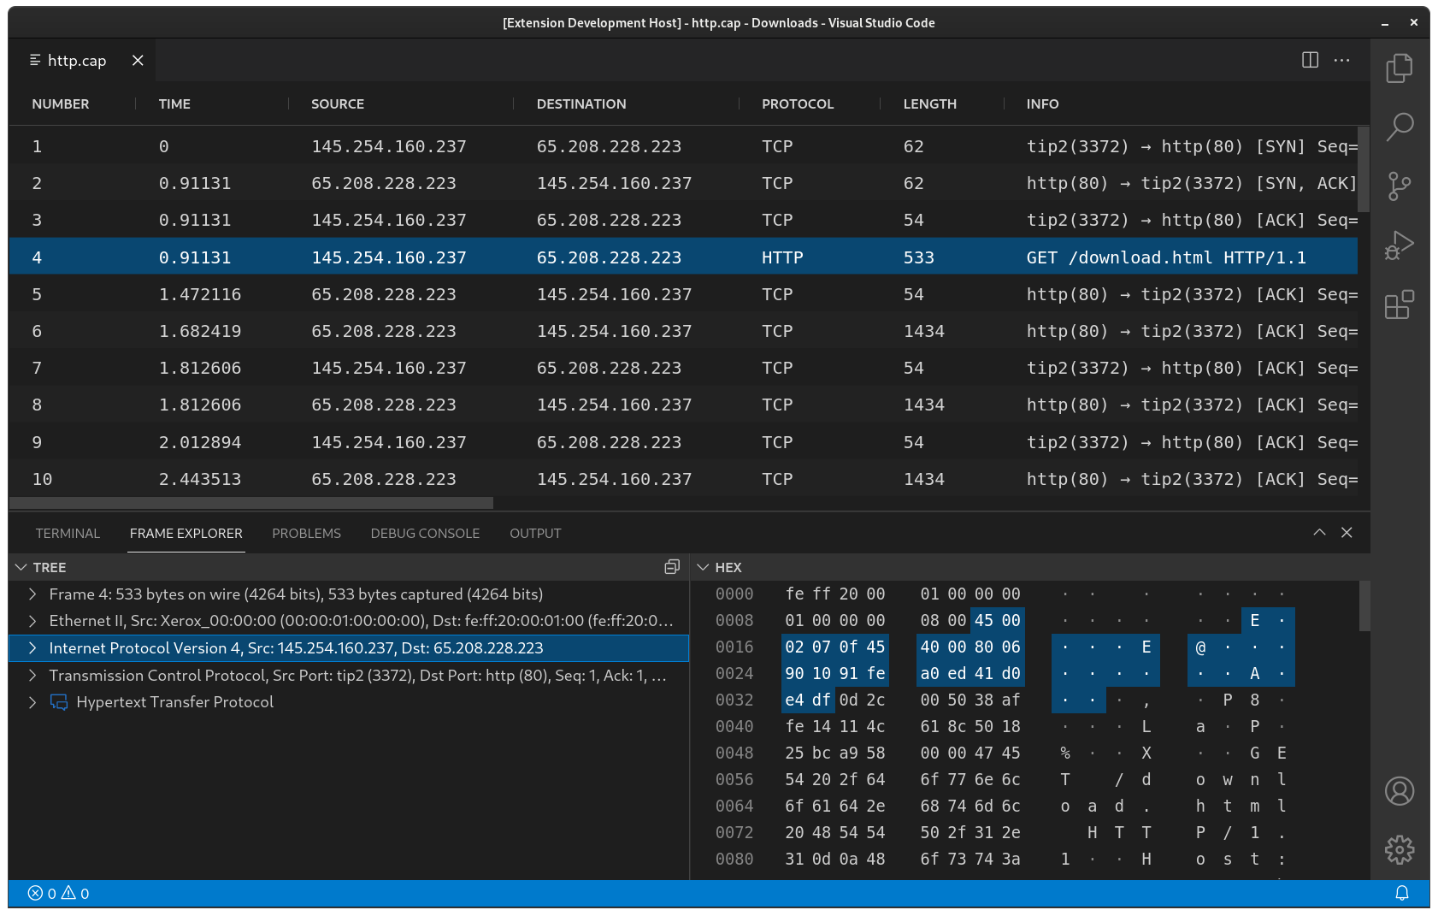Expand the Frame 4 tree node
Viewport: 1438px width, 916px height.
point(32,594)
